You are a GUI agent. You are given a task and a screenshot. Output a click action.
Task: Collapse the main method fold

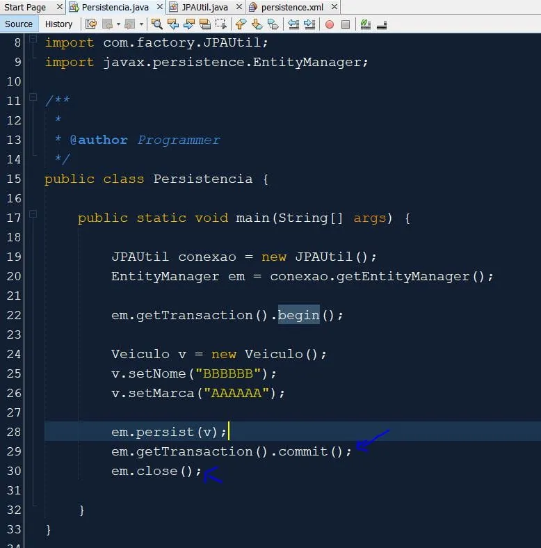click(33, 218)
